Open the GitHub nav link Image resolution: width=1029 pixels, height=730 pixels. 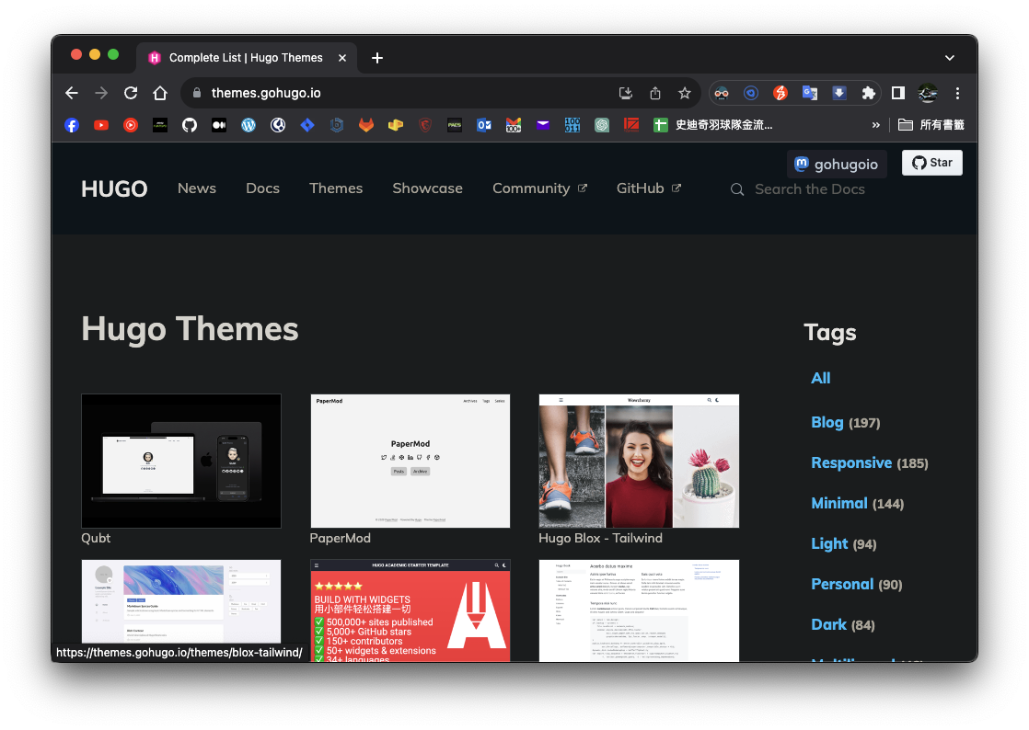pos(648,188)
